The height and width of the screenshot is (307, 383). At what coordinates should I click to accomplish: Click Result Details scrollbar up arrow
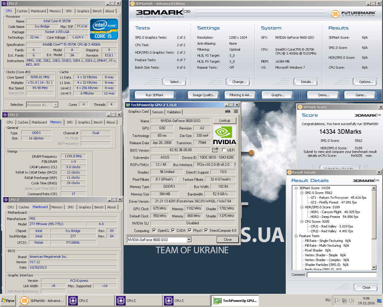pyautogui.click(x=374, y=188)
